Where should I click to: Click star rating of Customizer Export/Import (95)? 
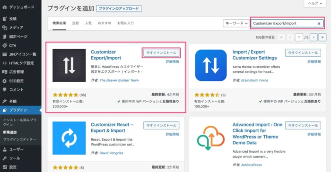coord(65,95)
